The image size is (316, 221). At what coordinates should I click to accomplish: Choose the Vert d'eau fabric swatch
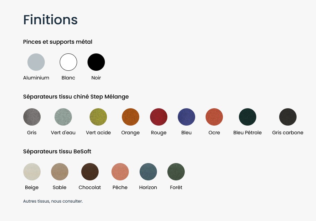(x=63, y=117)
